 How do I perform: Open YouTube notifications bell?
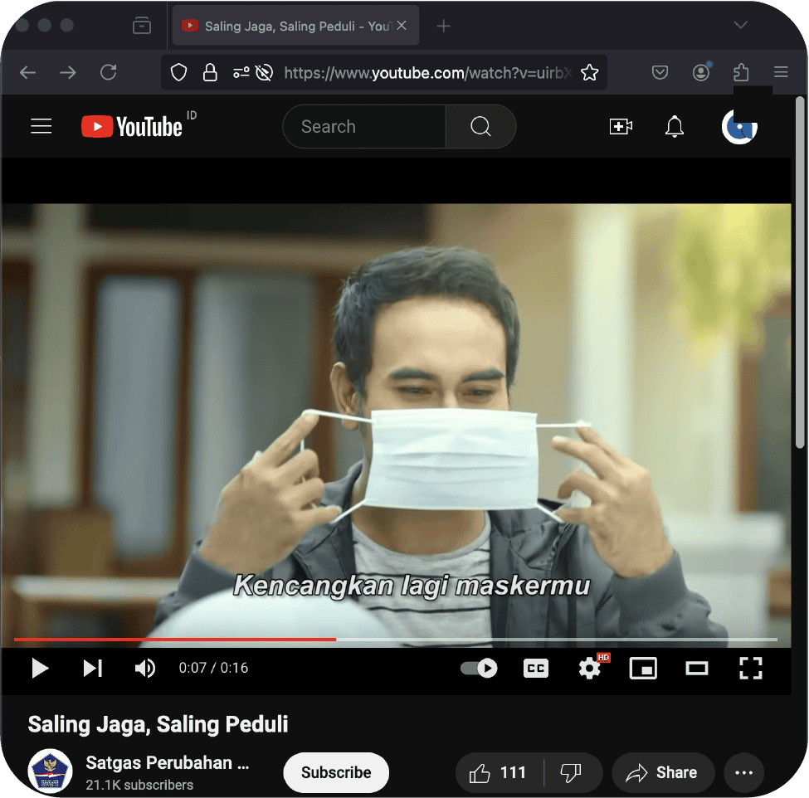pyautogui.click(x=675, y=127)
